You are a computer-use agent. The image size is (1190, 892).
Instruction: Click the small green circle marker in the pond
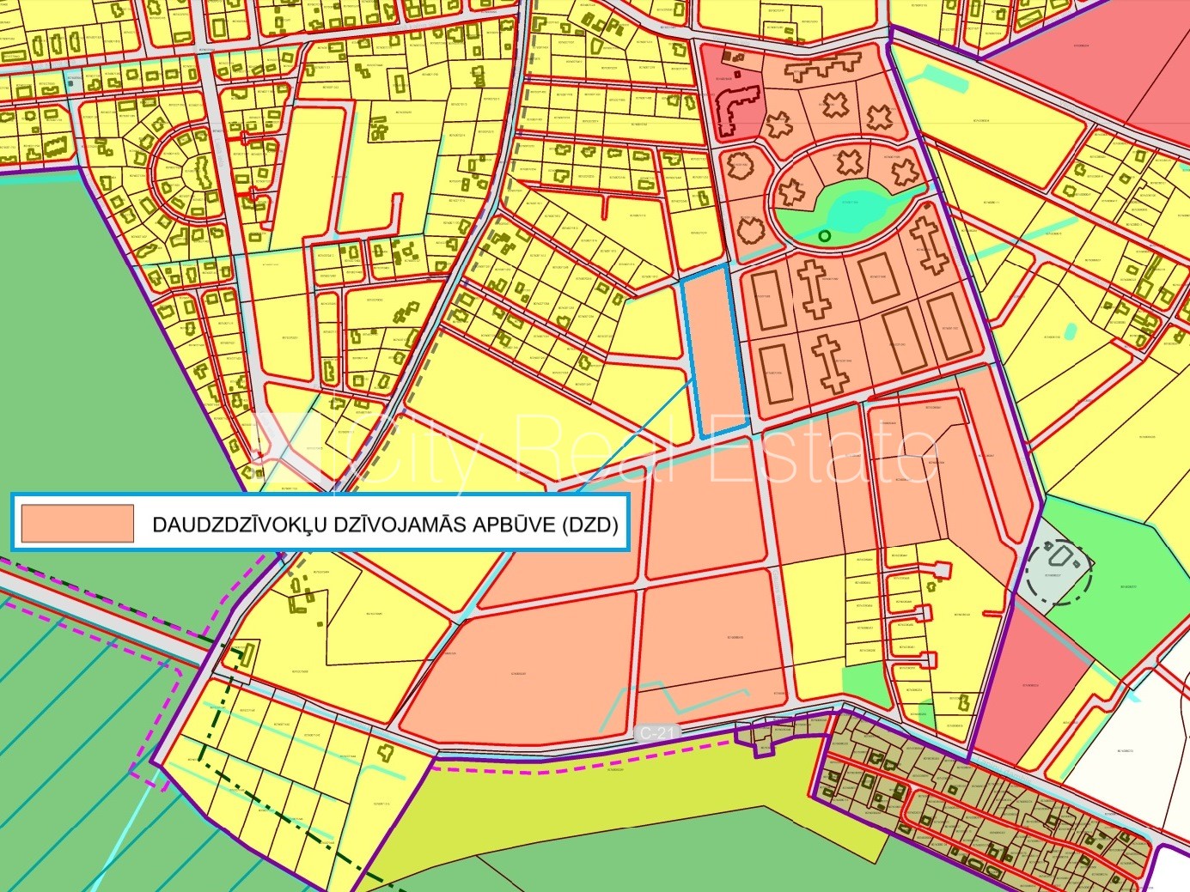coord(825,235)
